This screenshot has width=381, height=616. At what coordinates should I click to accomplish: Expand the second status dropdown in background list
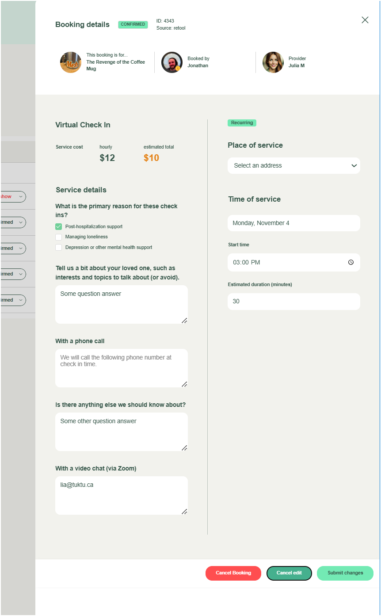20,222
